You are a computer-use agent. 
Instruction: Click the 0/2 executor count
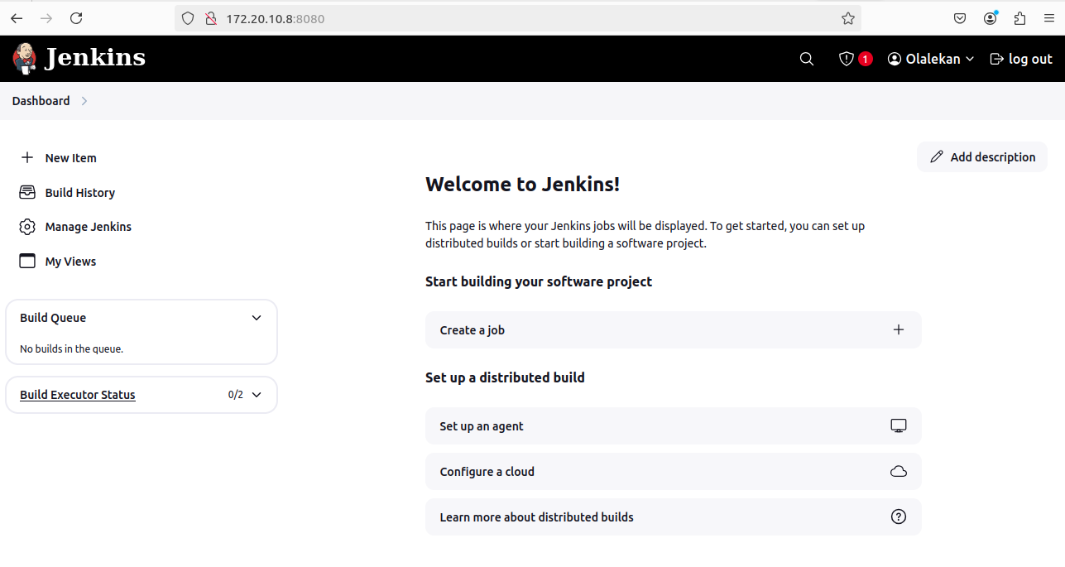click(236, 395)
